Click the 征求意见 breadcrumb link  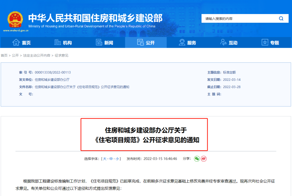[61, 55]
